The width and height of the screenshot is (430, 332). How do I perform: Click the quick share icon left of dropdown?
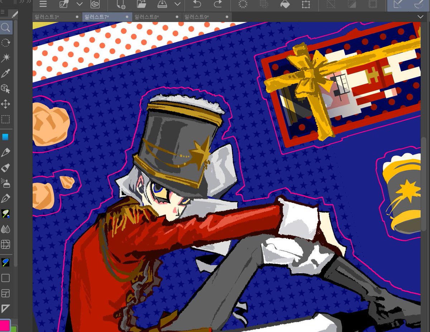pos(64,4)
